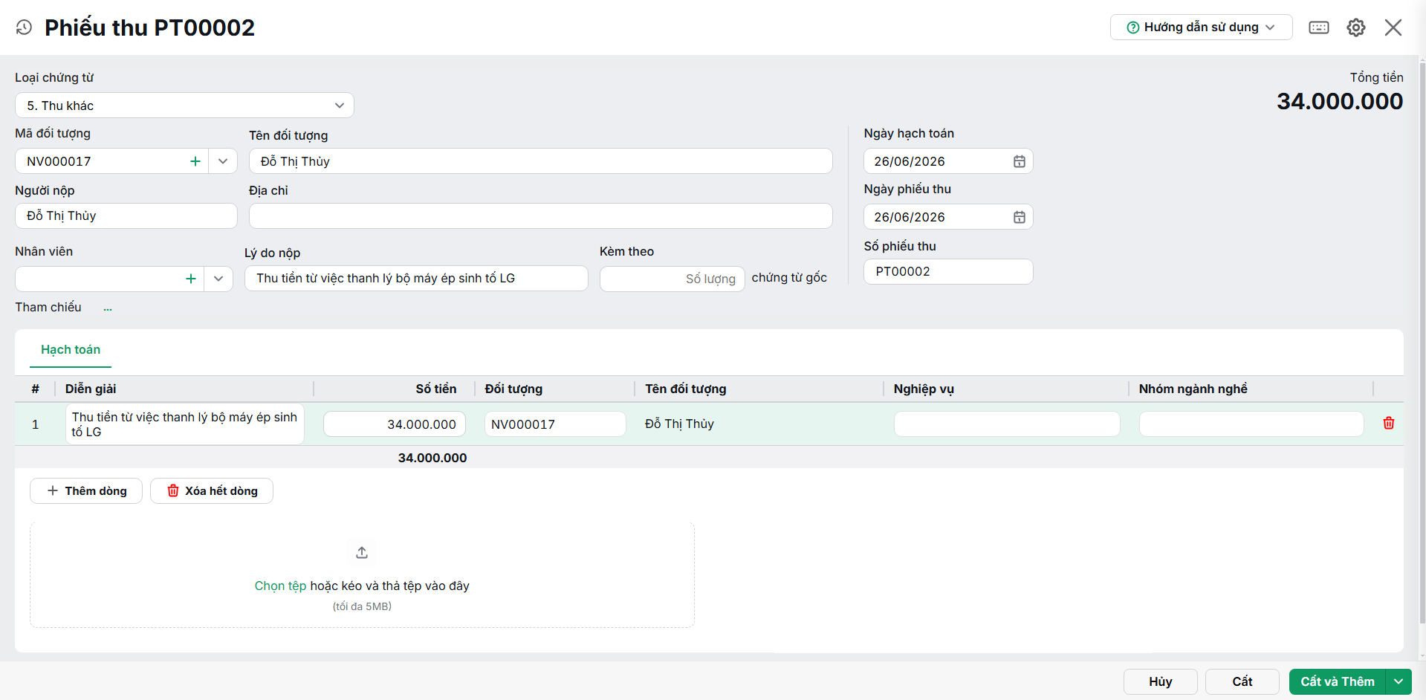
Task: Open Hướng dẫn sử dụng dropdown
Action: (1201, 27)
